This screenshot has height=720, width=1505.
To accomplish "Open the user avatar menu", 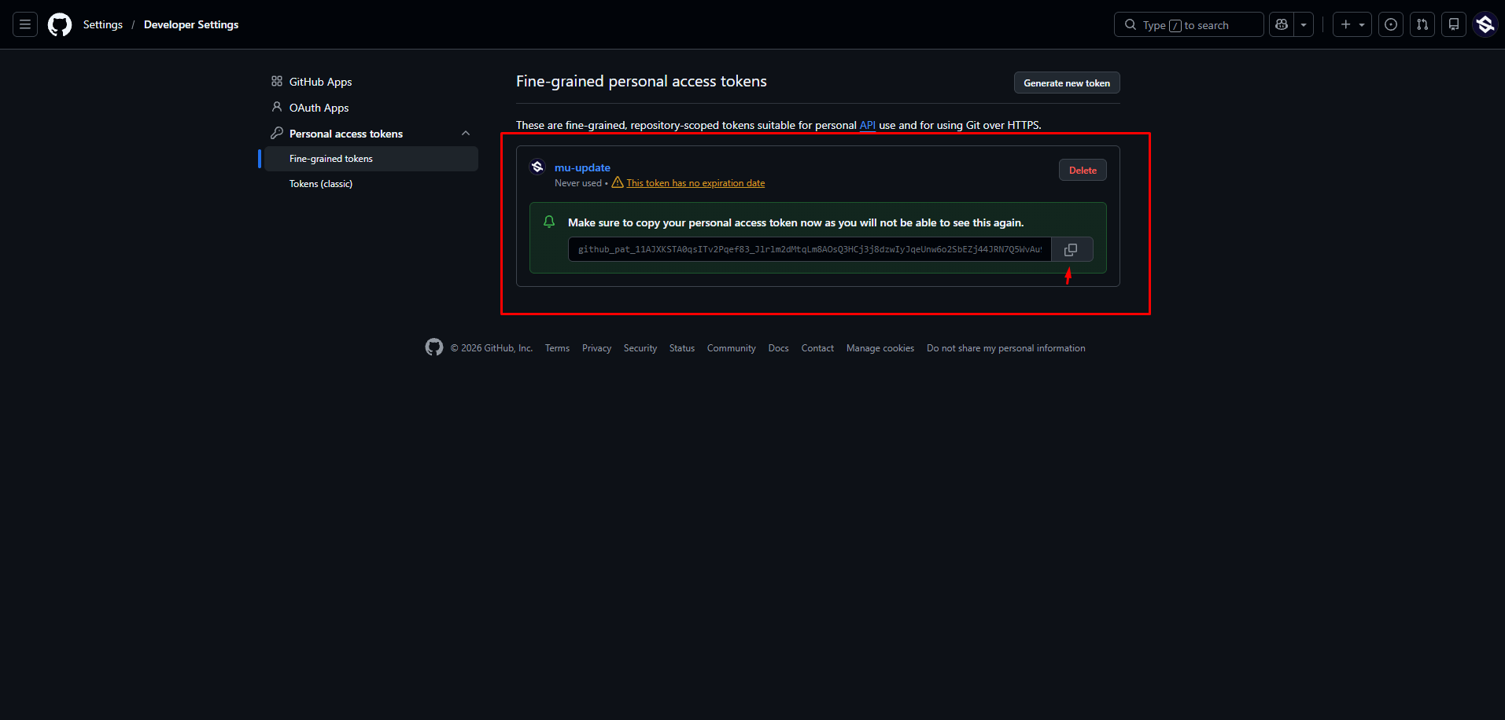I will tap(1485, 24).
